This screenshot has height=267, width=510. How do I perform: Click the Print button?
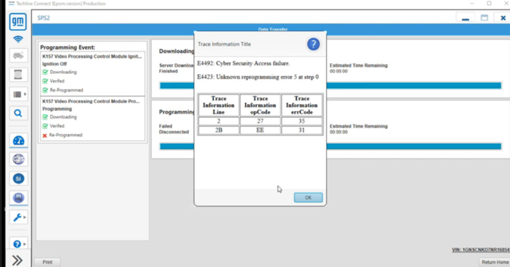[x=48, y=262]
